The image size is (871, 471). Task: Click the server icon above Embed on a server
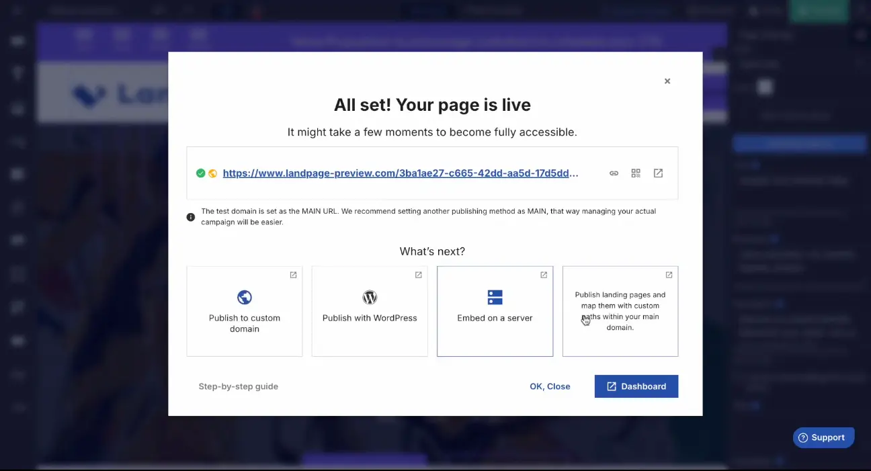tap(495, 297)
